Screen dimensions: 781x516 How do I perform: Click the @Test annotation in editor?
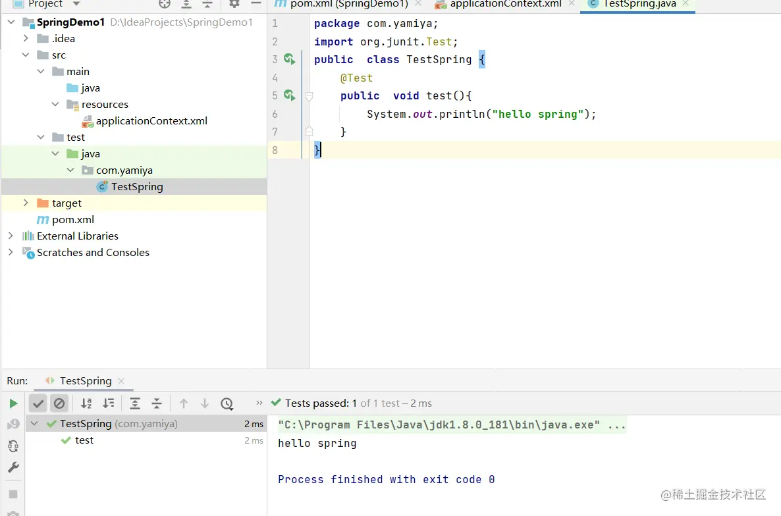(357, 78)
